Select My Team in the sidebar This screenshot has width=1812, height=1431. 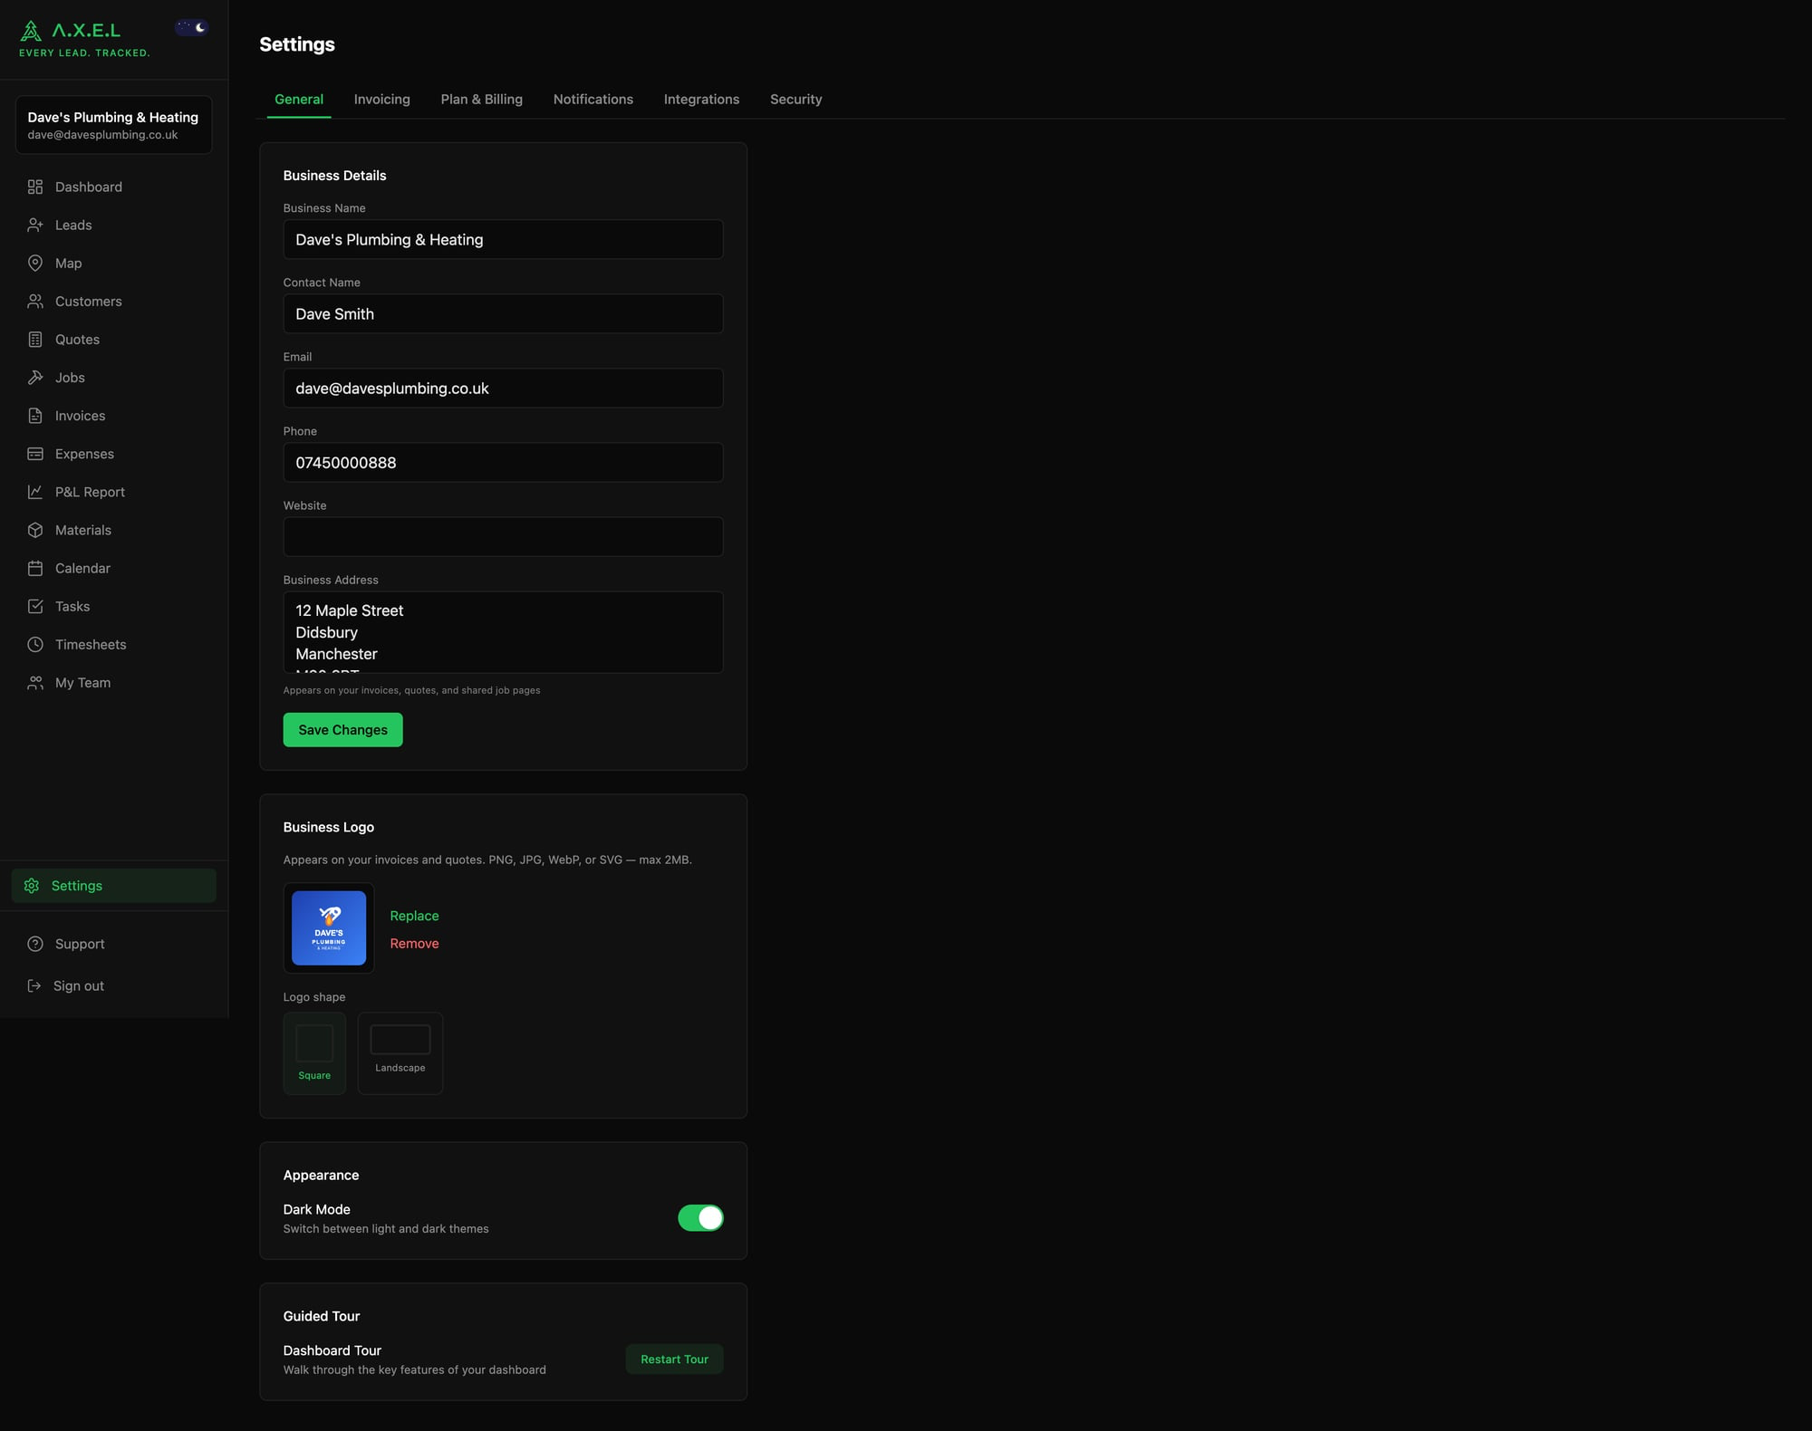click(x=82, y=682)
